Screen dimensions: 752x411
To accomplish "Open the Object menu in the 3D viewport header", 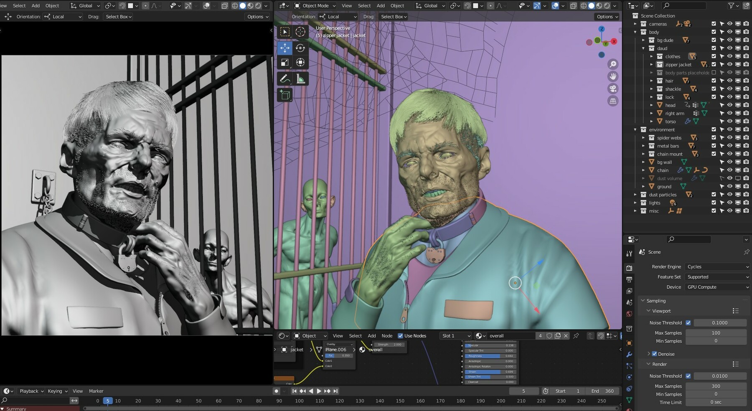I will point(397,5).
